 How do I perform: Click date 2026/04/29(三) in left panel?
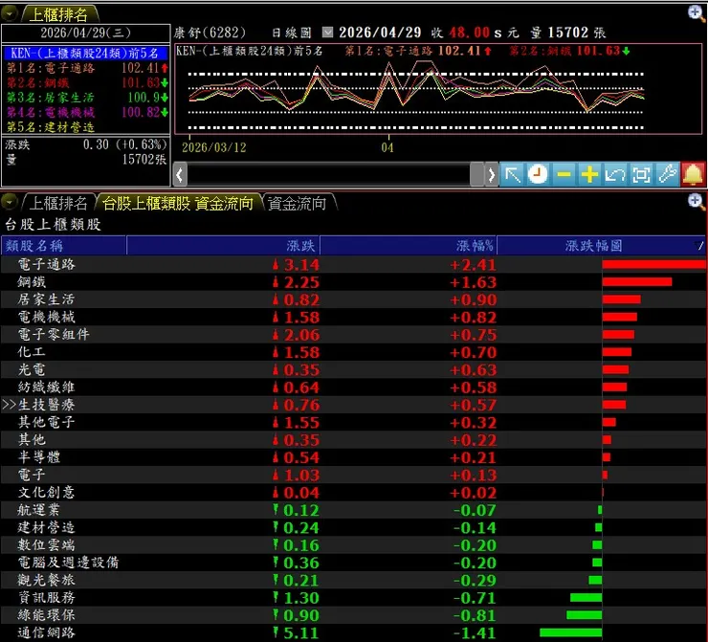pyautogui.click(x=86, y=33)
